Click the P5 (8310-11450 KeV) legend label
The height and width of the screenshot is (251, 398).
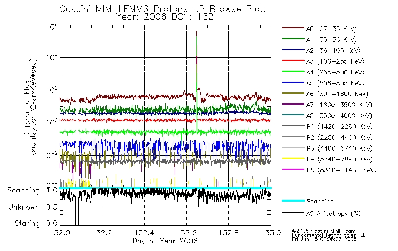point(341,170)
